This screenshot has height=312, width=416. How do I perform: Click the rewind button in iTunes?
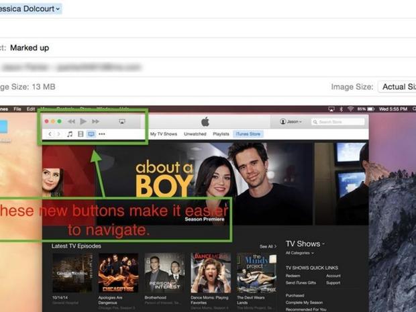pos(71,121)
